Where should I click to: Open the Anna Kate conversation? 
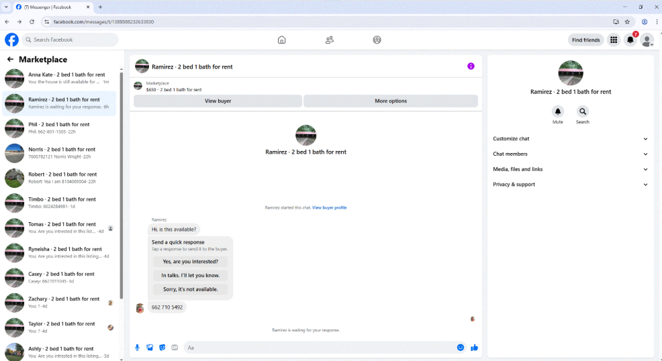point(60,78)
